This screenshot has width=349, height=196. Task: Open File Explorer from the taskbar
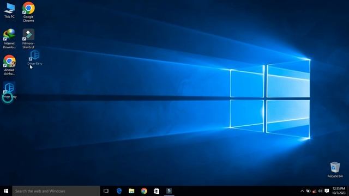pos(131,191)
